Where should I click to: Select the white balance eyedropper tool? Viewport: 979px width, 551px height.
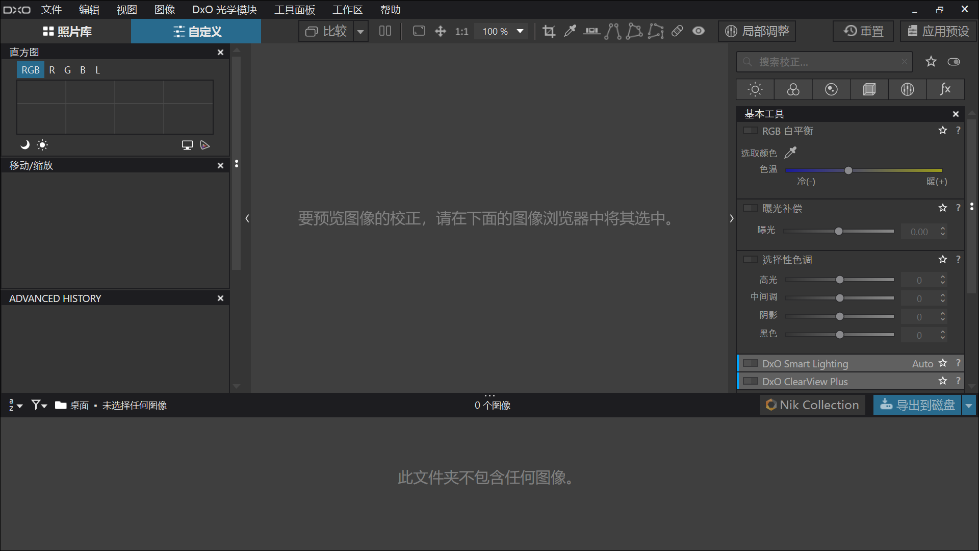(x=791, y=152)
